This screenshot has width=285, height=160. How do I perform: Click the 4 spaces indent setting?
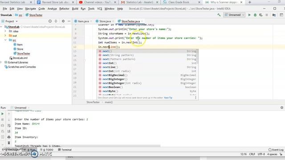[x=272, y=154]
